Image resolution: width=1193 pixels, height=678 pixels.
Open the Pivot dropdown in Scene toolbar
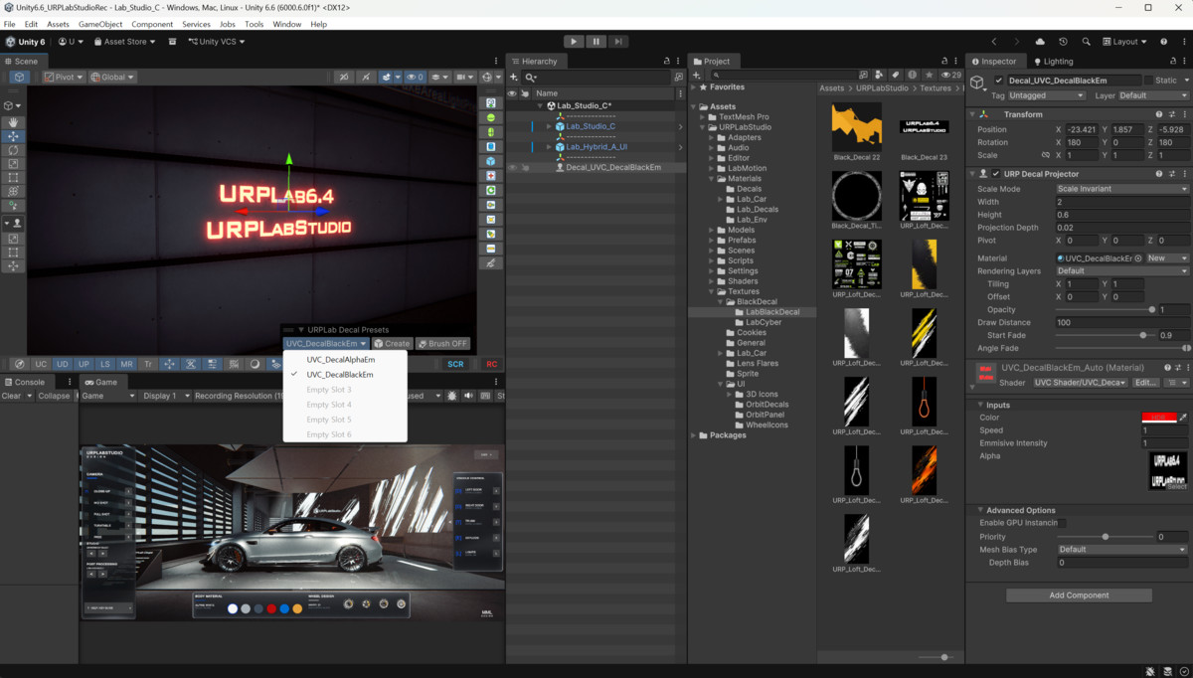pyautogui.click(x=63, y=77)
